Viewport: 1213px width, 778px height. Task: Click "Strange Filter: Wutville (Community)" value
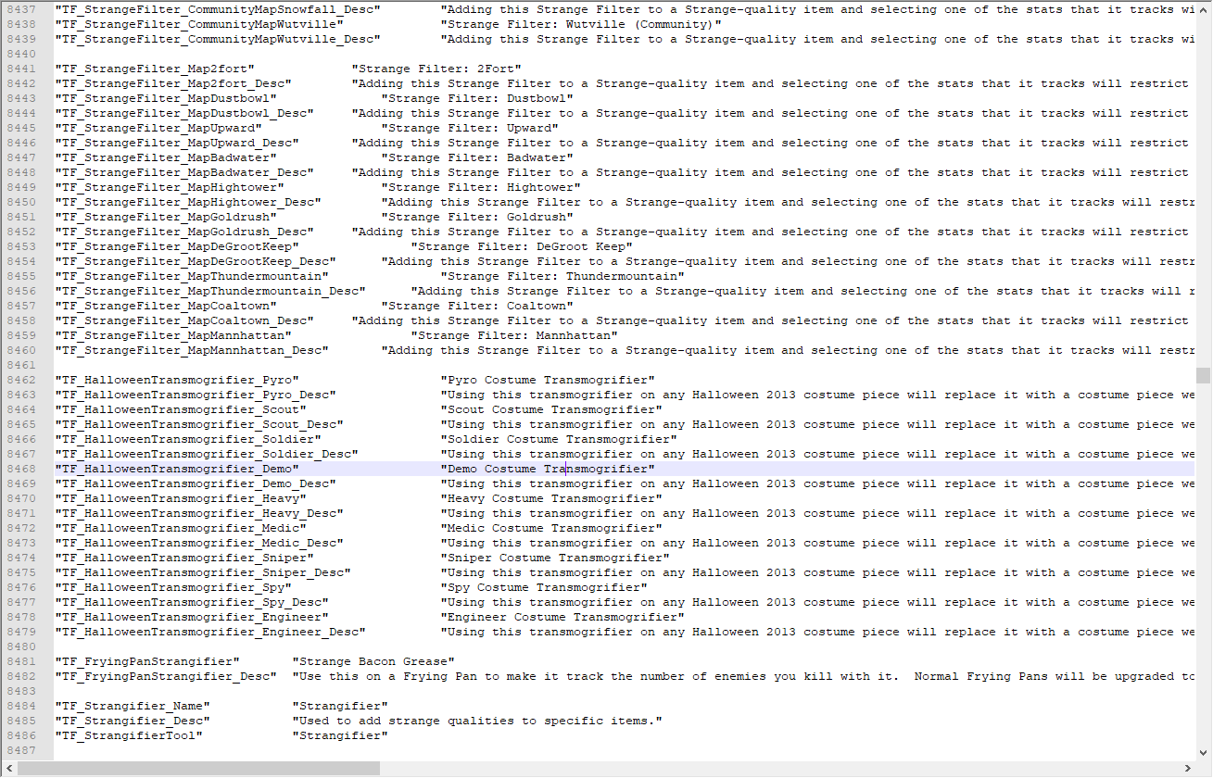581,24
